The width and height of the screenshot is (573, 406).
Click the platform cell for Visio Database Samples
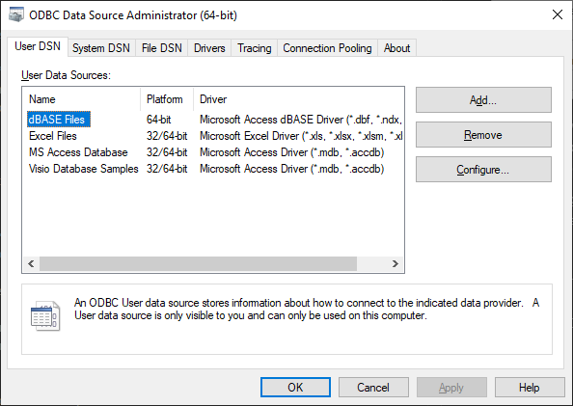(167, 169)
